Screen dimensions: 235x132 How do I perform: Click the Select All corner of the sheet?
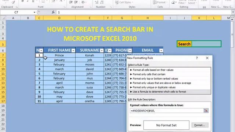pos(3,18)
